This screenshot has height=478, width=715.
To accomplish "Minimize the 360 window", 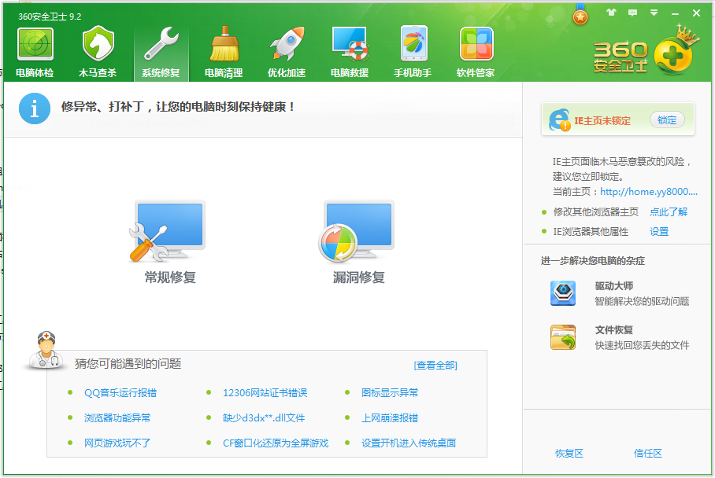I will 676,13.
